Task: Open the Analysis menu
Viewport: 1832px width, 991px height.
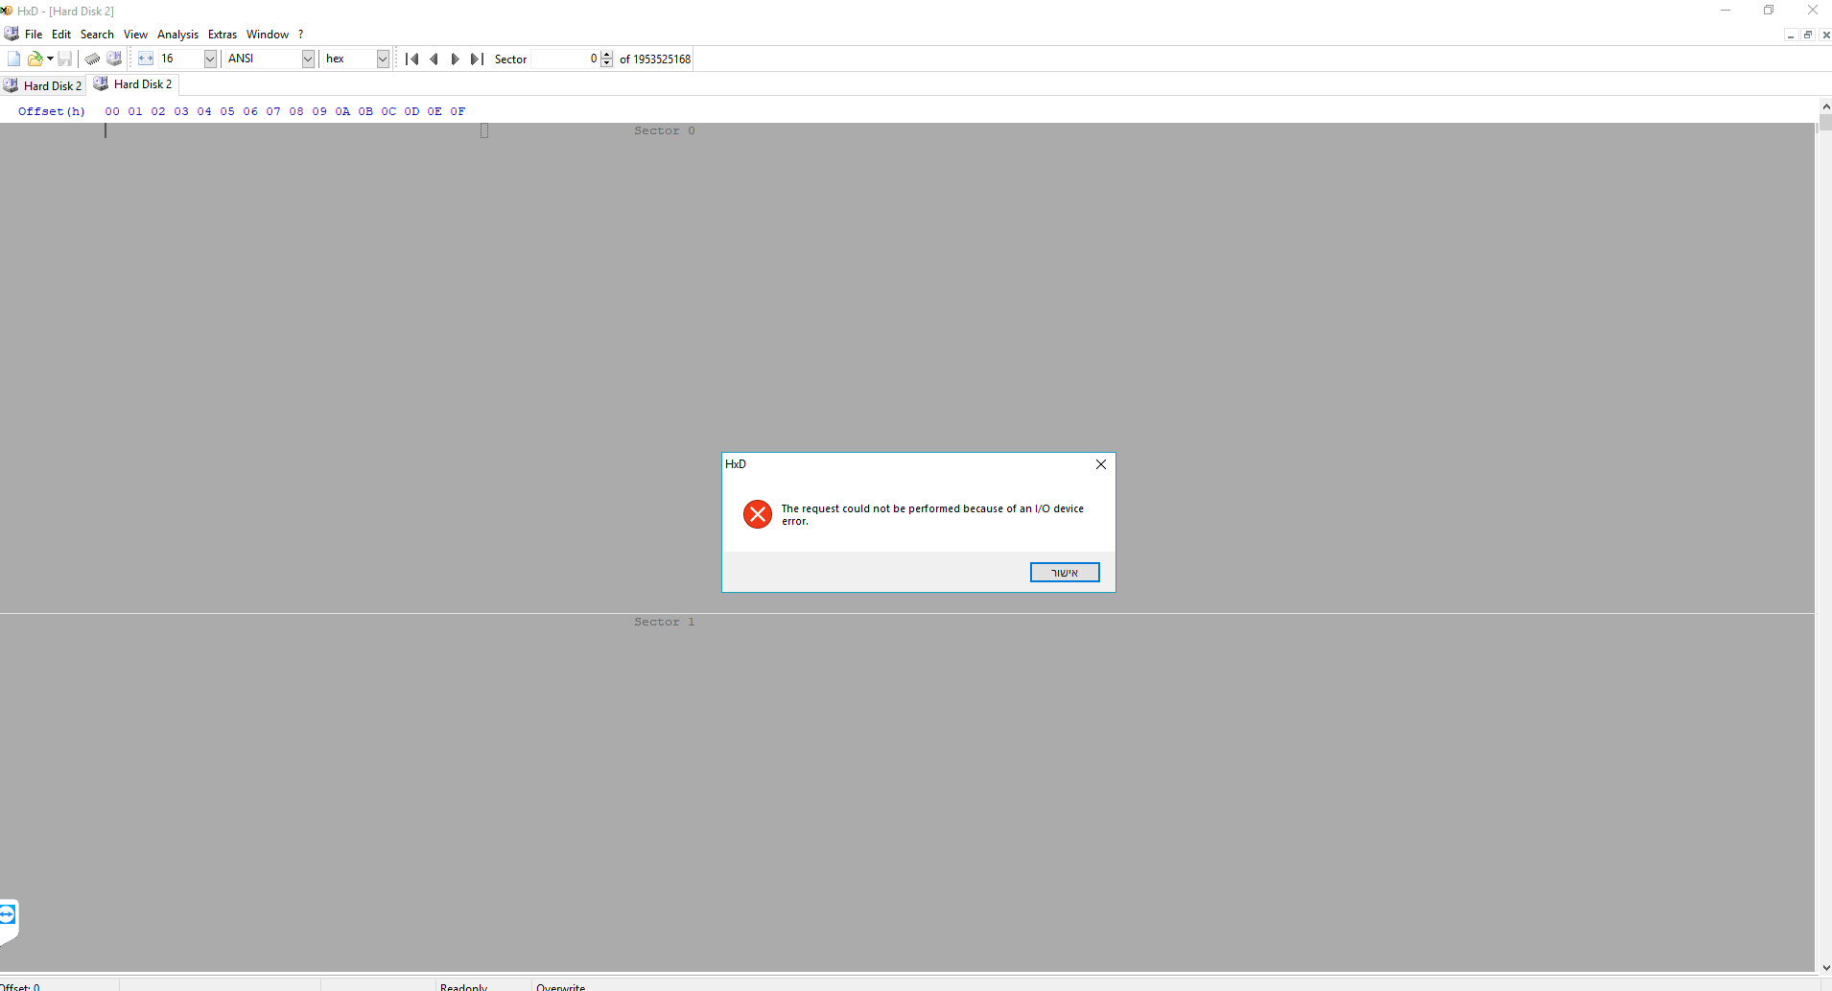Action: click(177, 35)
